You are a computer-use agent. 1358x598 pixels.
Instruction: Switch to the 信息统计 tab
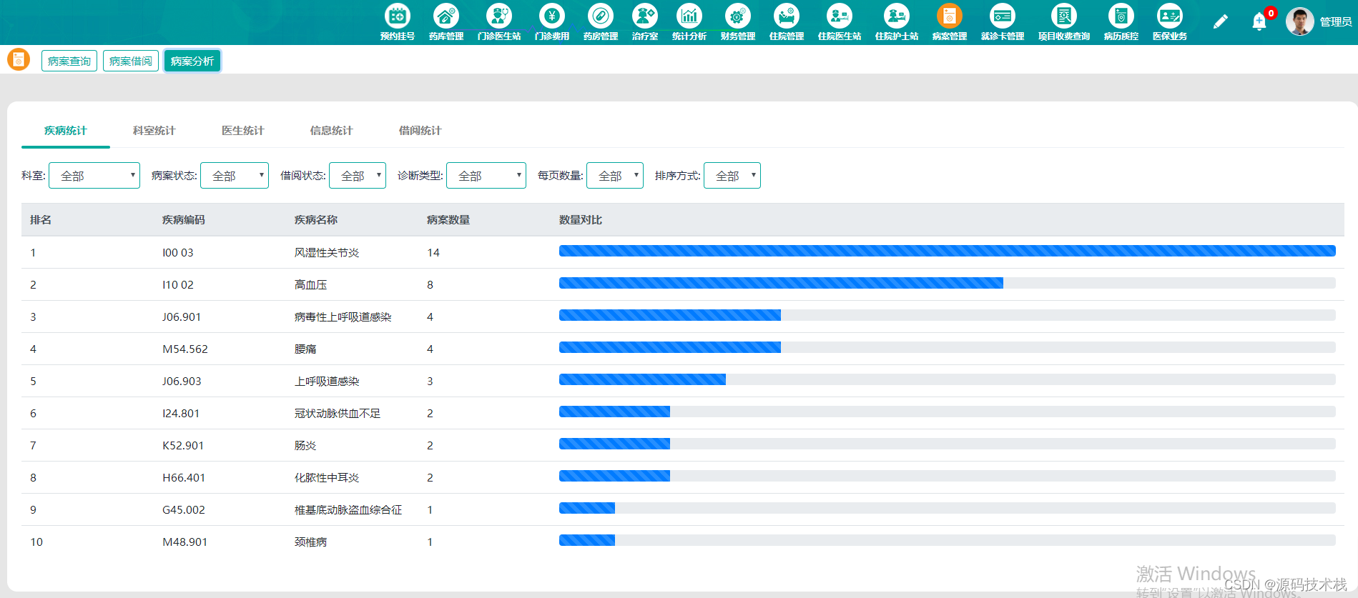(332, 131)
